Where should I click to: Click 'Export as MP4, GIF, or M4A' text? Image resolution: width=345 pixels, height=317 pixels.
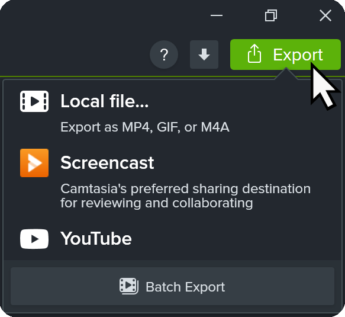[x=145, y=127]
